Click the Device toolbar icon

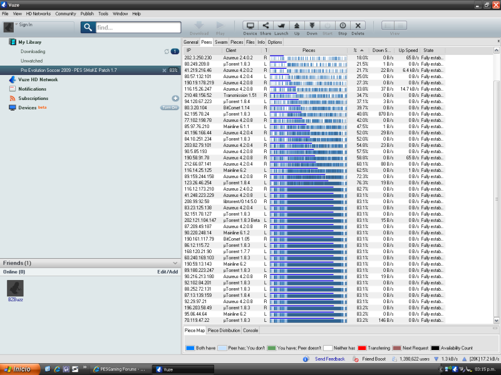250,26
